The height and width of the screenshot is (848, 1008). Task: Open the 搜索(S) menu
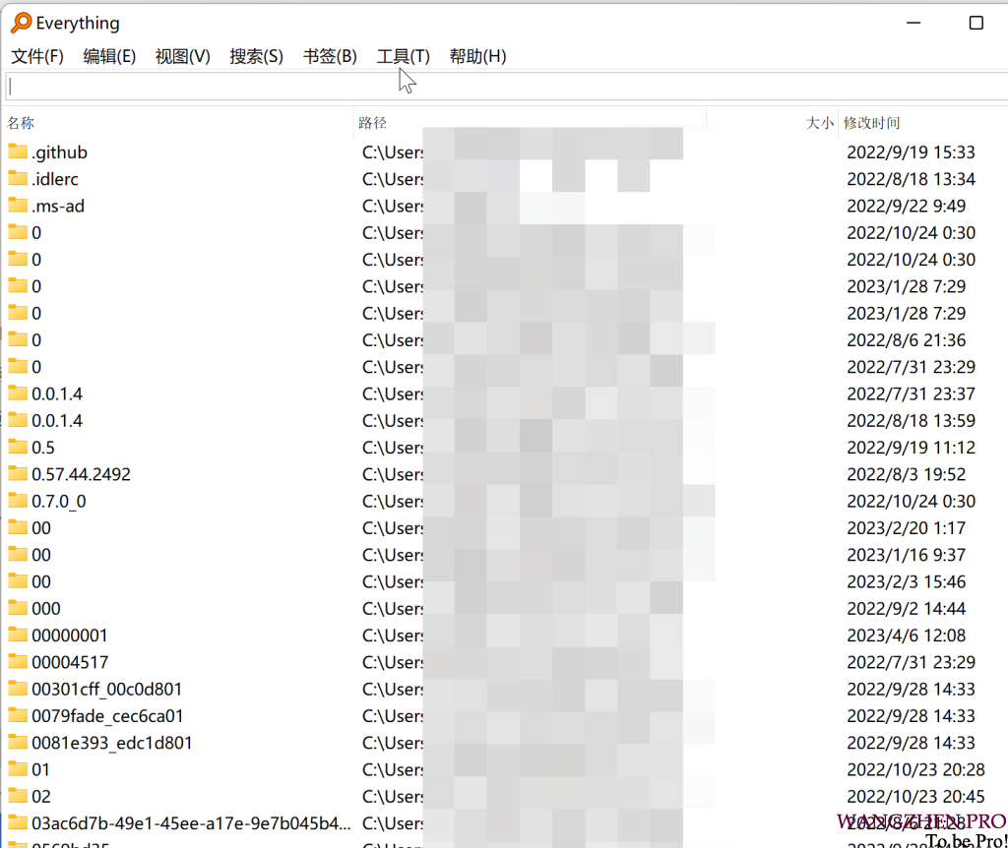(256, 56)
